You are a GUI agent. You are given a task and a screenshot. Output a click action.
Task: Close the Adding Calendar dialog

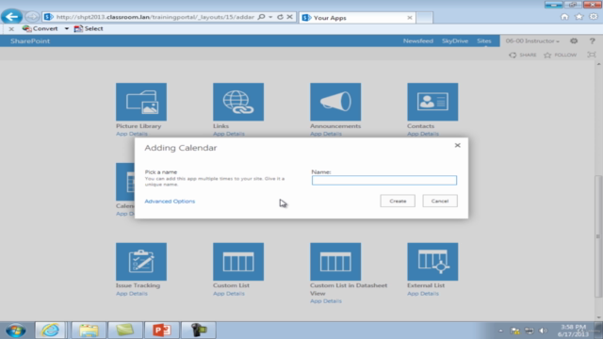[457, 145]
